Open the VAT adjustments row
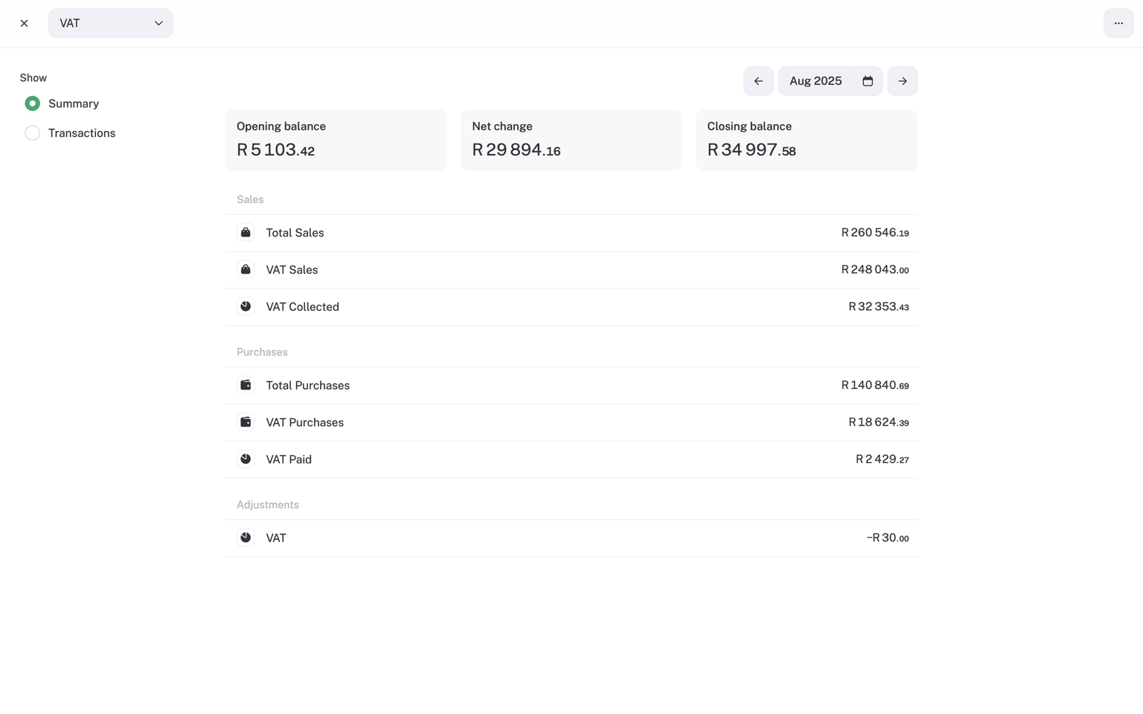 point(571,538)
